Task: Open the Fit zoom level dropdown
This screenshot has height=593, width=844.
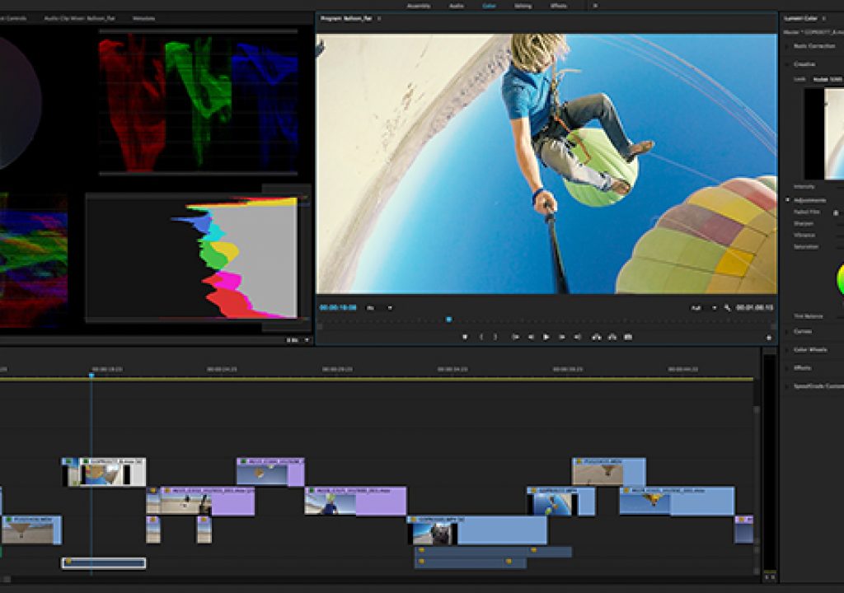Action: tap(379, 308)
